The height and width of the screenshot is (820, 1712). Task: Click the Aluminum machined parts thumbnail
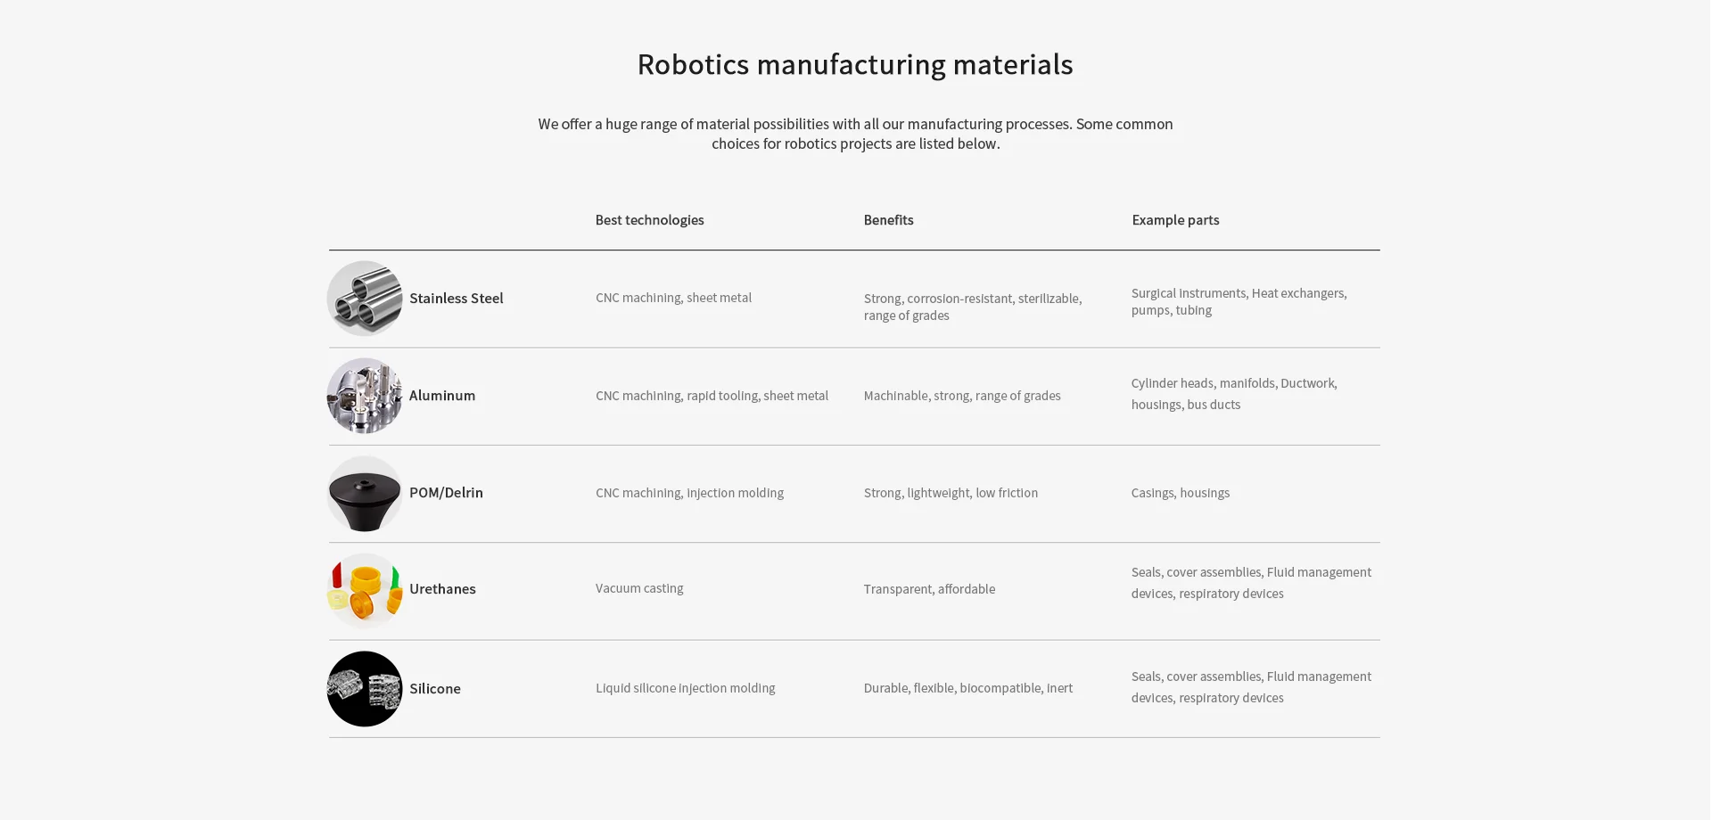(x=365, y=396)
